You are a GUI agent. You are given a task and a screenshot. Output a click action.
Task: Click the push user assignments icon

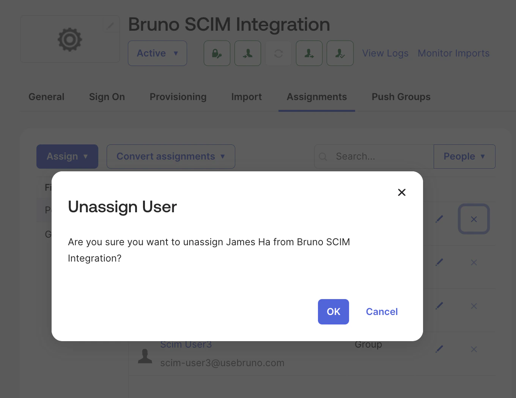309,53
